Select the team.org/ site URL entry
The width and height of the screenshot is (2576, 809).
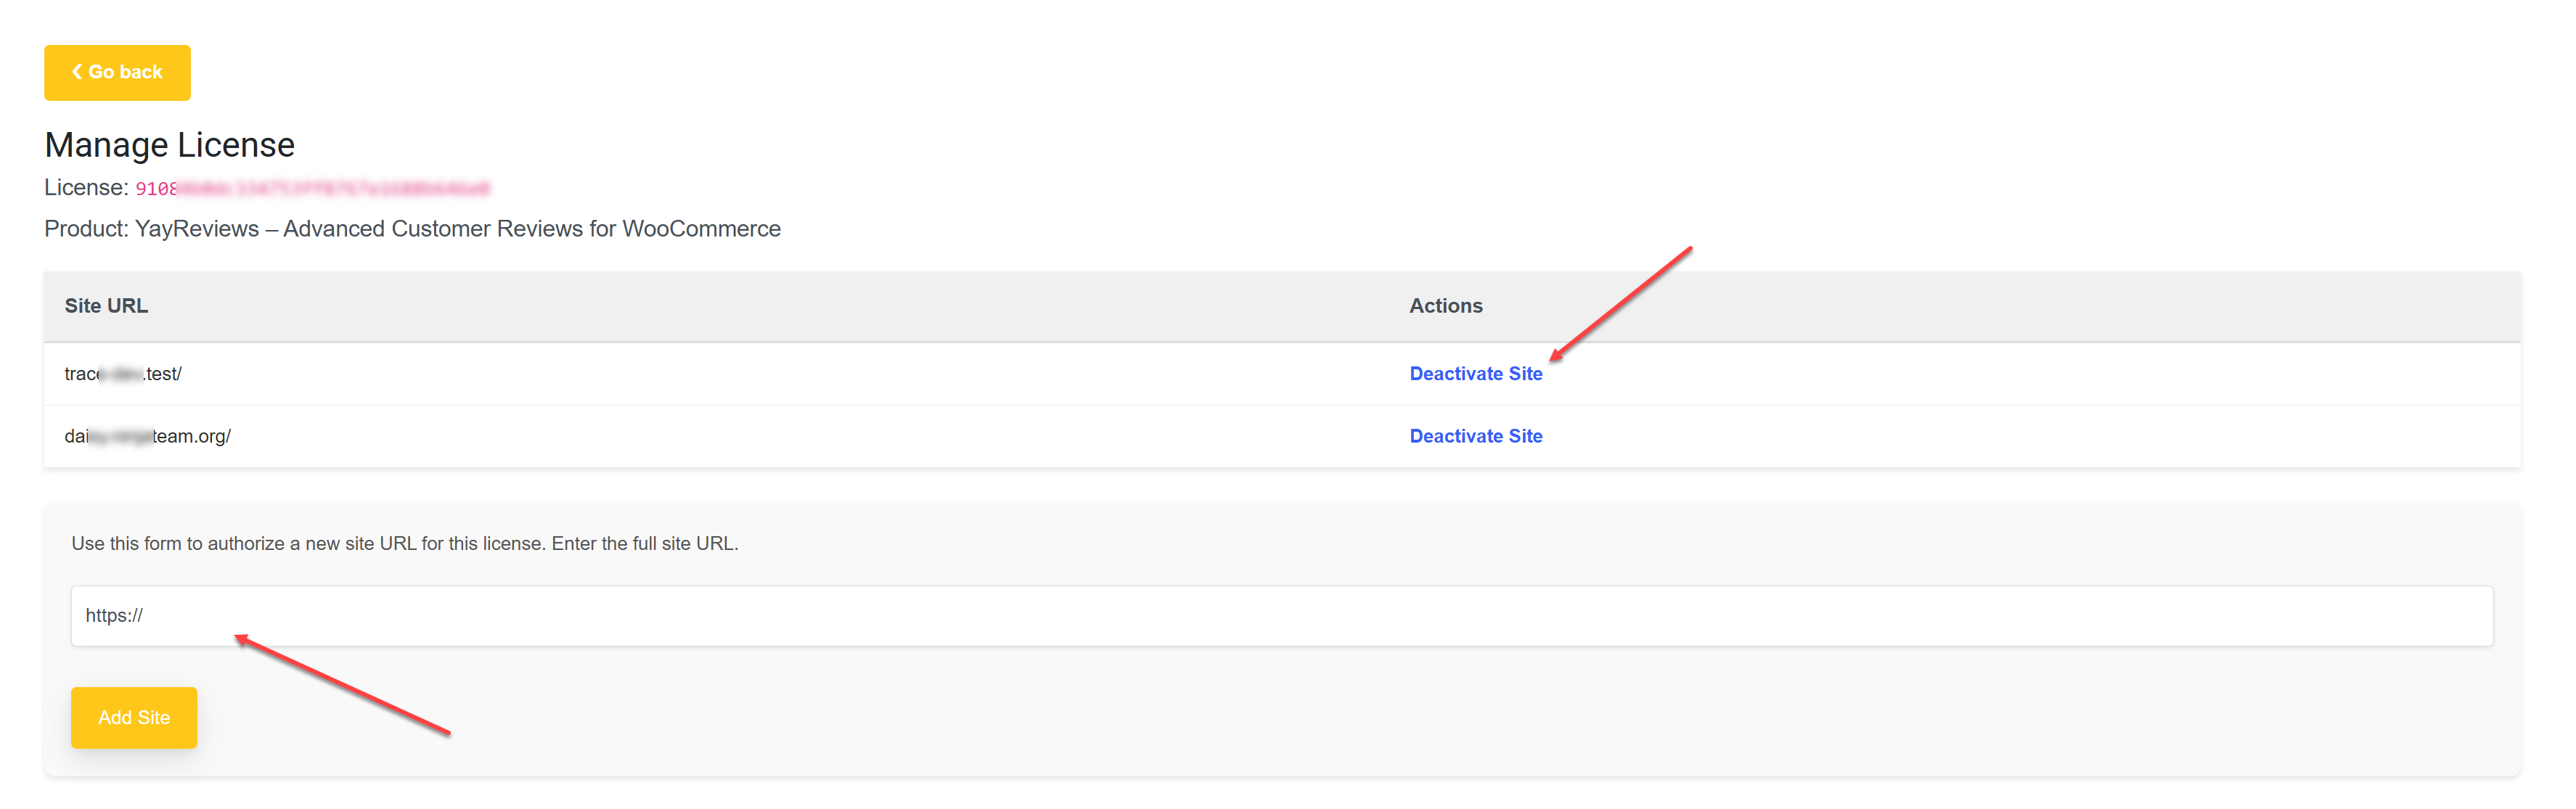coord(147,436)
